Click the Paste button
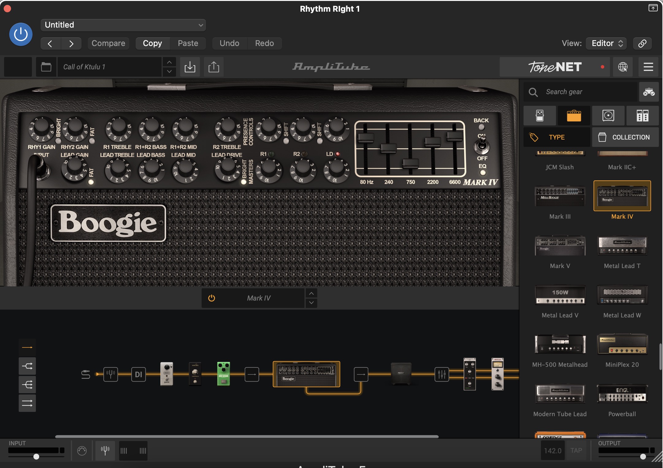This screenshot has height=468, width=663. pyautogui.click(x=188, y=44)
